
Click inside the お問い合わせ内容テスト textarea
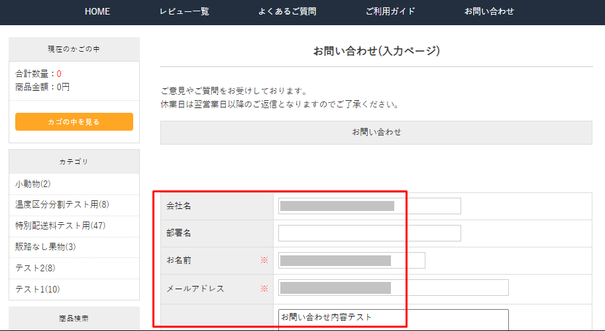tap(393, 320)
